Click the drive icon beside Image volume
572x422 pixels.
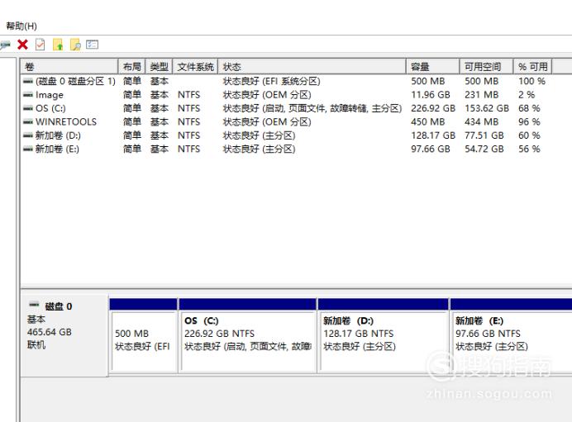pyautogui.click(x=28, y=95)
